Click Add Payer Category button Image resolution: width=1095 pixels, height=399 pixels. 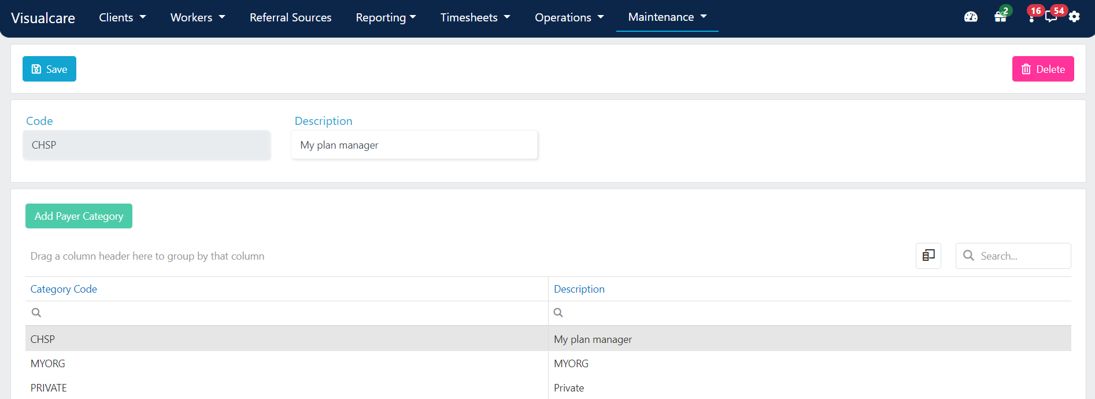[79, 216]
